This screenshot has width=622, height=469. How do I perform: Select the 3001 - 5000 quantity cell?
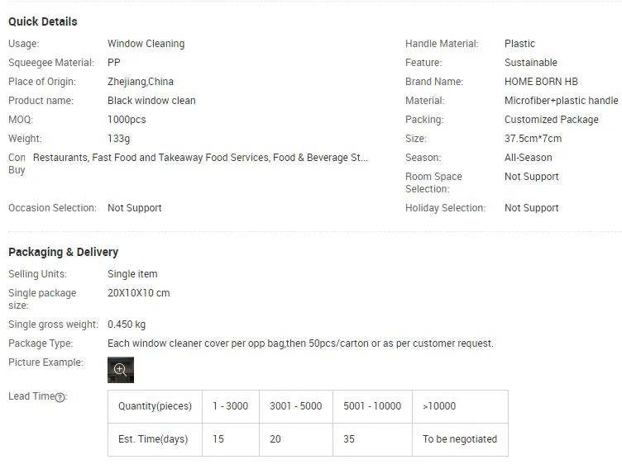click(x=295, y=406)
